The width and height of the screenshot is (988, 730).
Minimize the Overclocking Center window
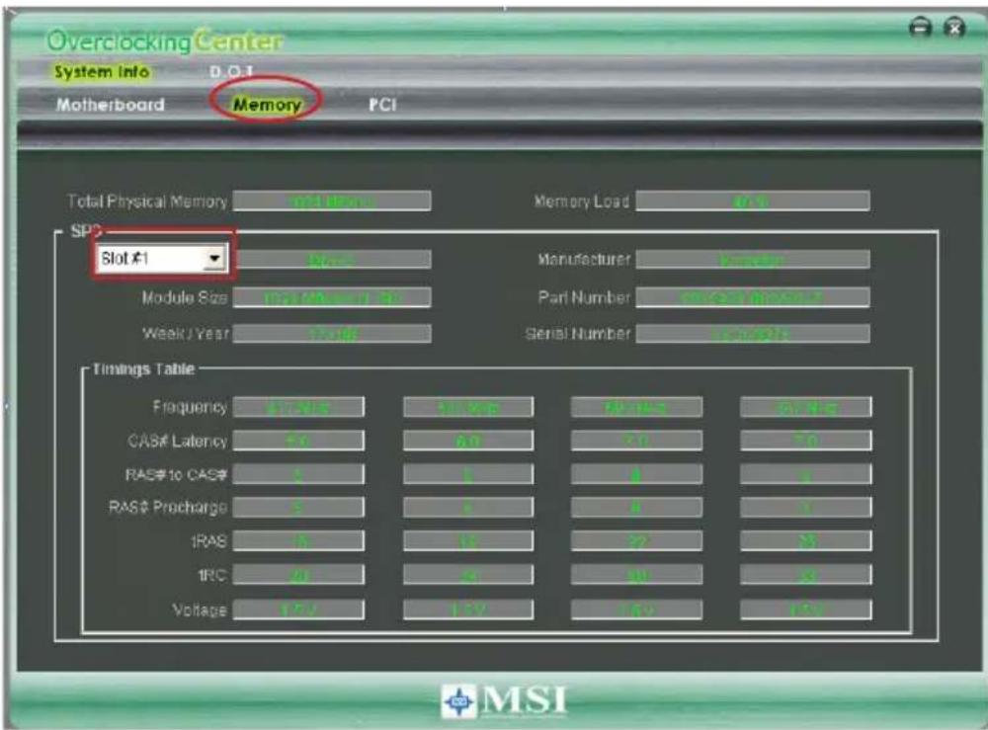coord(920,28)
